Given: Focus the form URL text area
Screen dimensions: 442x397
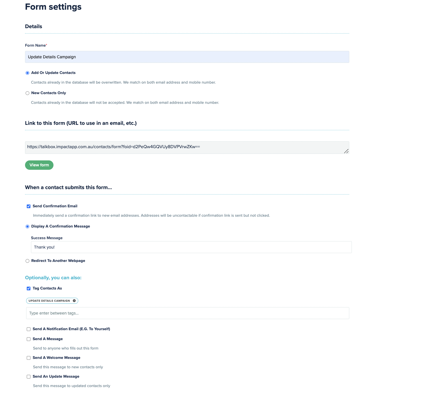Looking at the screenshot, I should coord(187,148).
